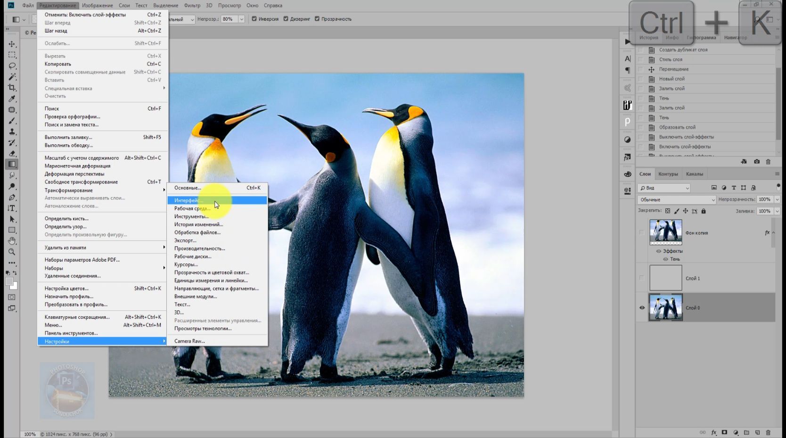Click Lock transparent pixels icon
The image size is (786, 438).
668,211
